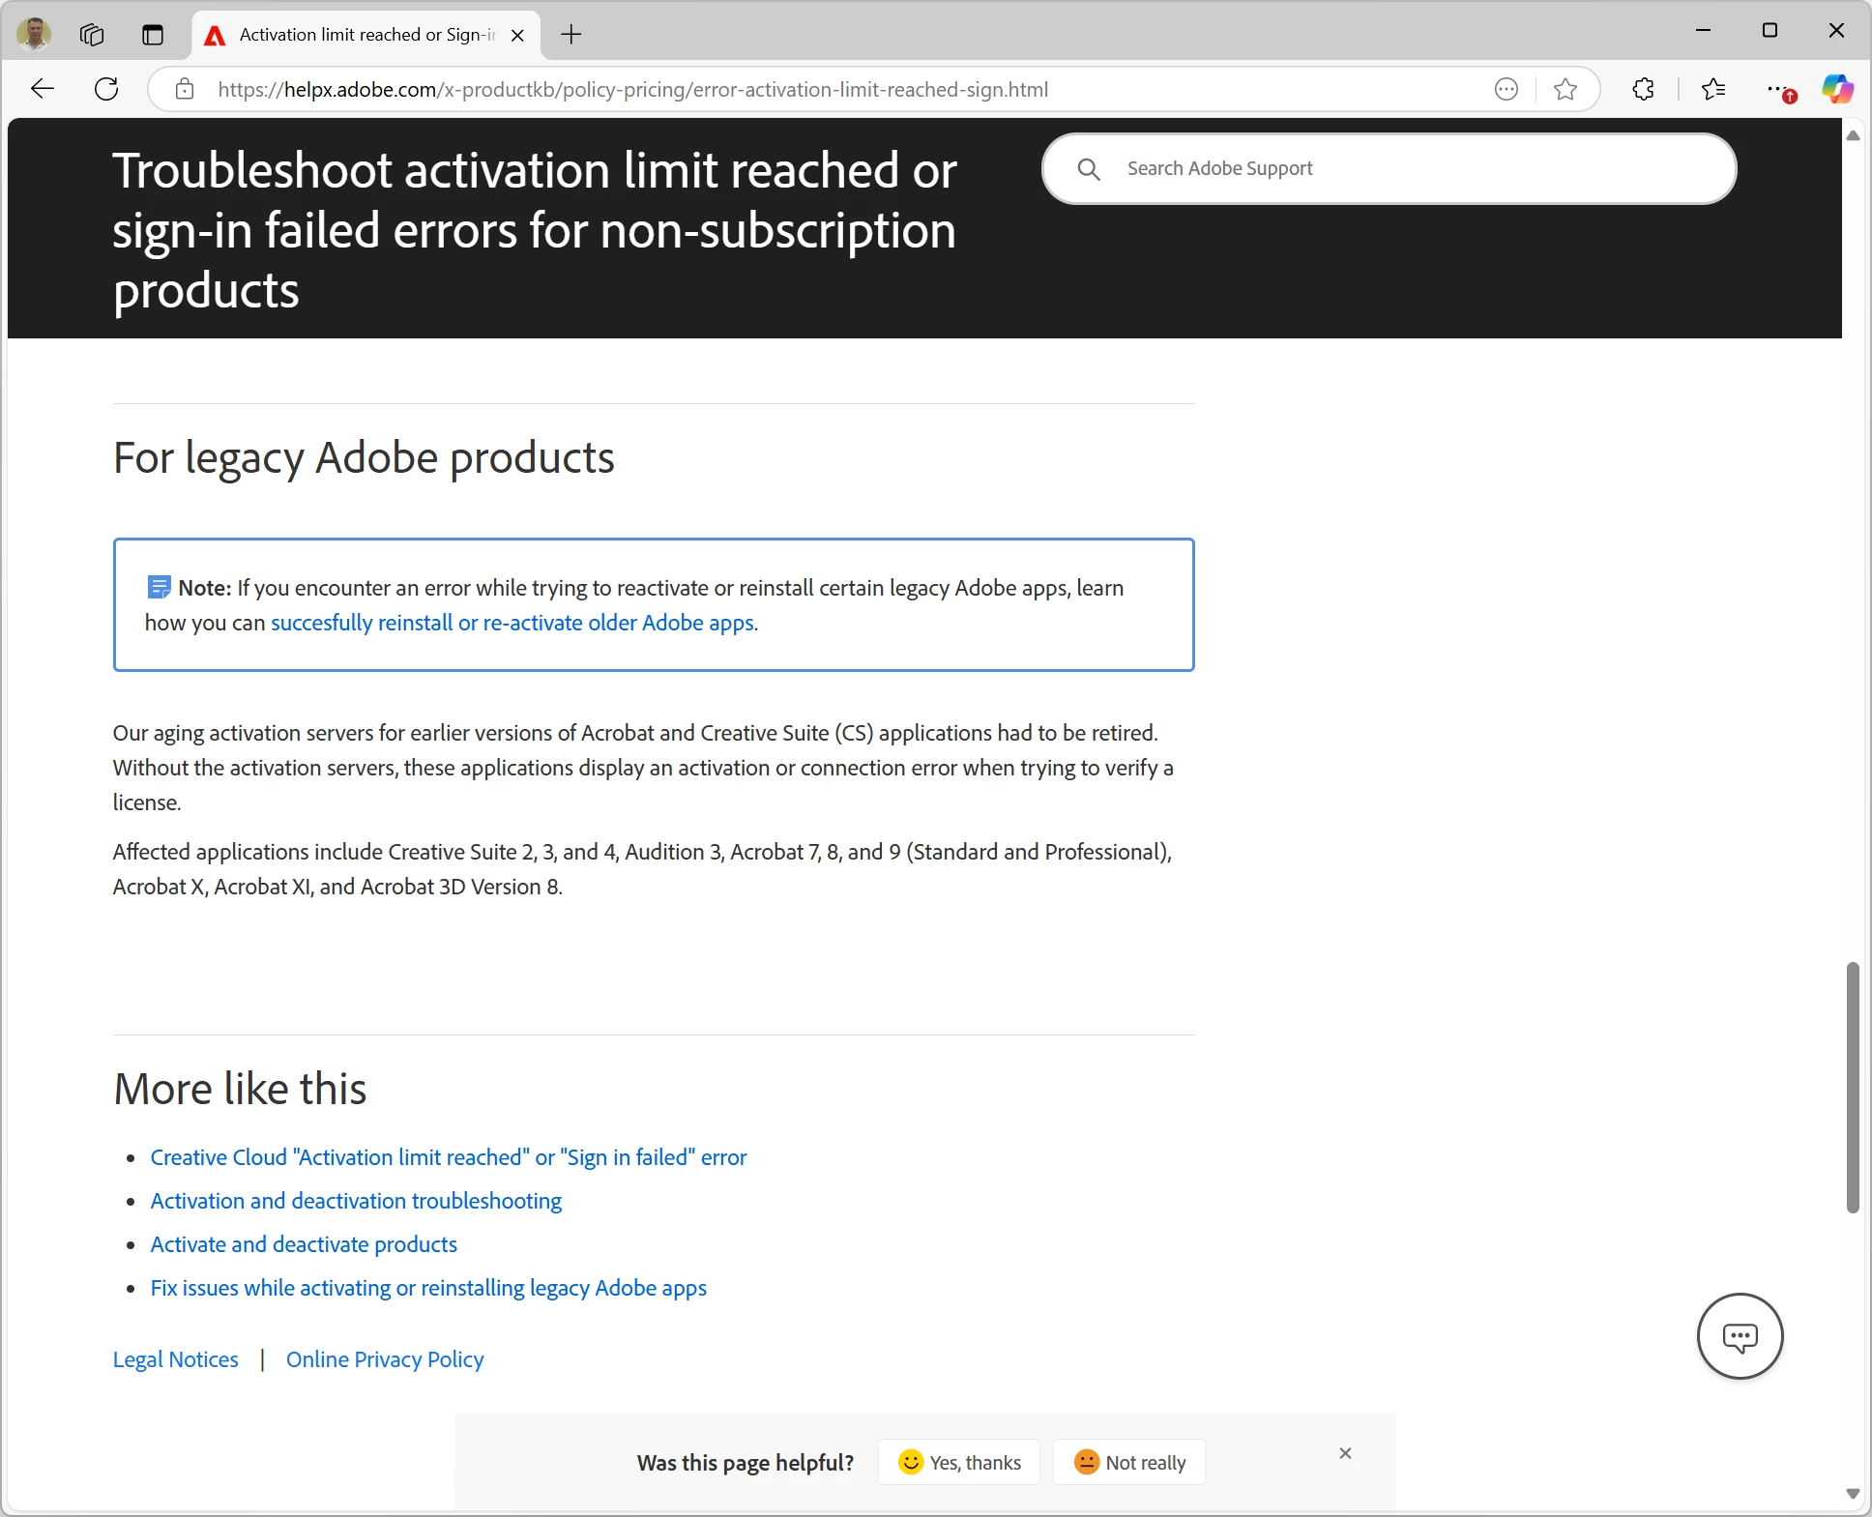Open the extensions puzzle icon
Screen dimensions: 1872x1517
coord(1643,89)
